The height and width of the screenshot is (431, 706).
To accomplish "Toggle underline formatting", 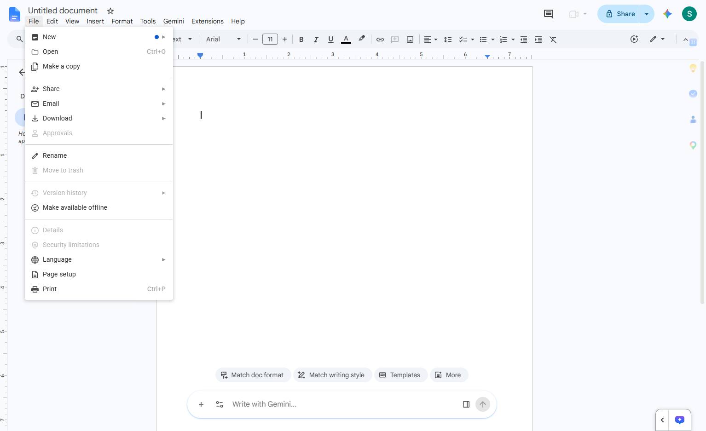I will pyautogui.click(x=331, y=40).
